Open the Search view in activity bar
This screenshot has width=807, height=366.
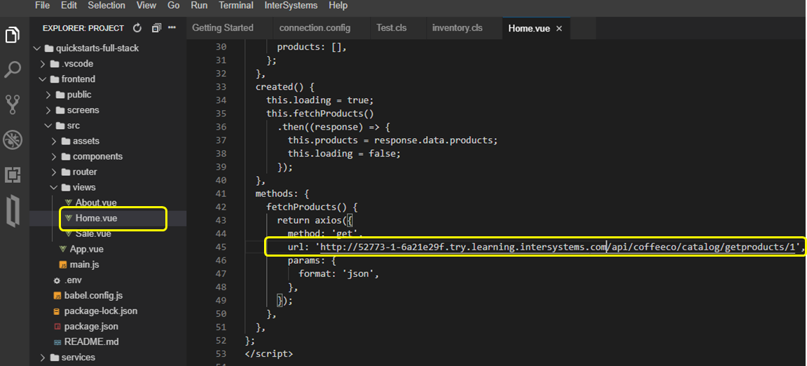[x=13, y=69]
